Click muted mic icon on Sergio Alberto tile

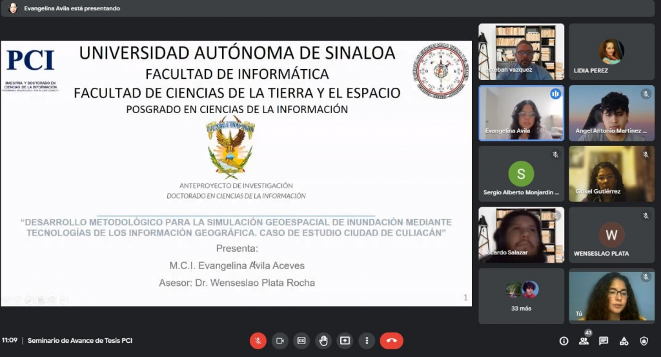[x=555, y=155]
